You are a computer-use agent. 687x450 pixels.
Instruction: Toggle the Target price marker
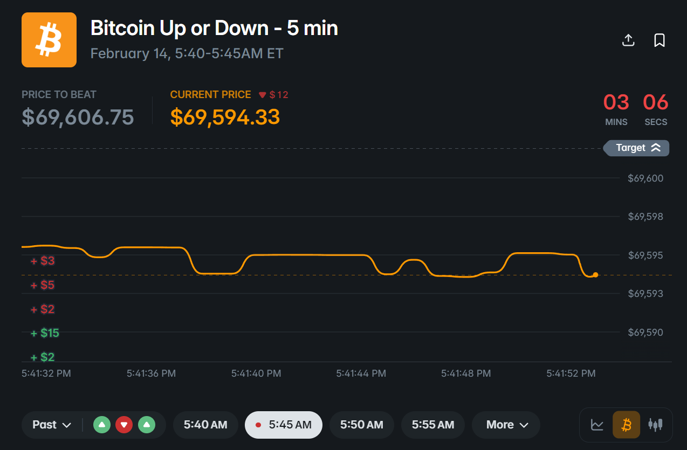[x=636, y=148]
